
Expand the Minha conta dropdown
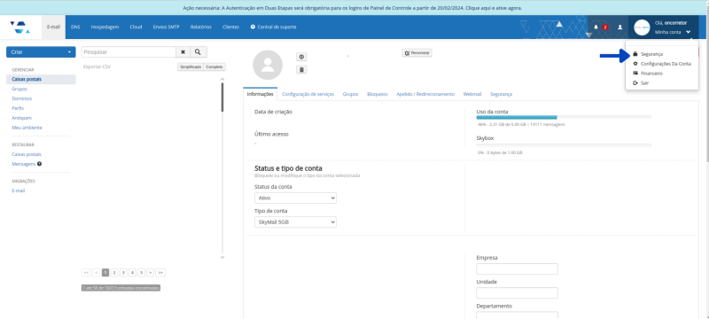(673, 32)
